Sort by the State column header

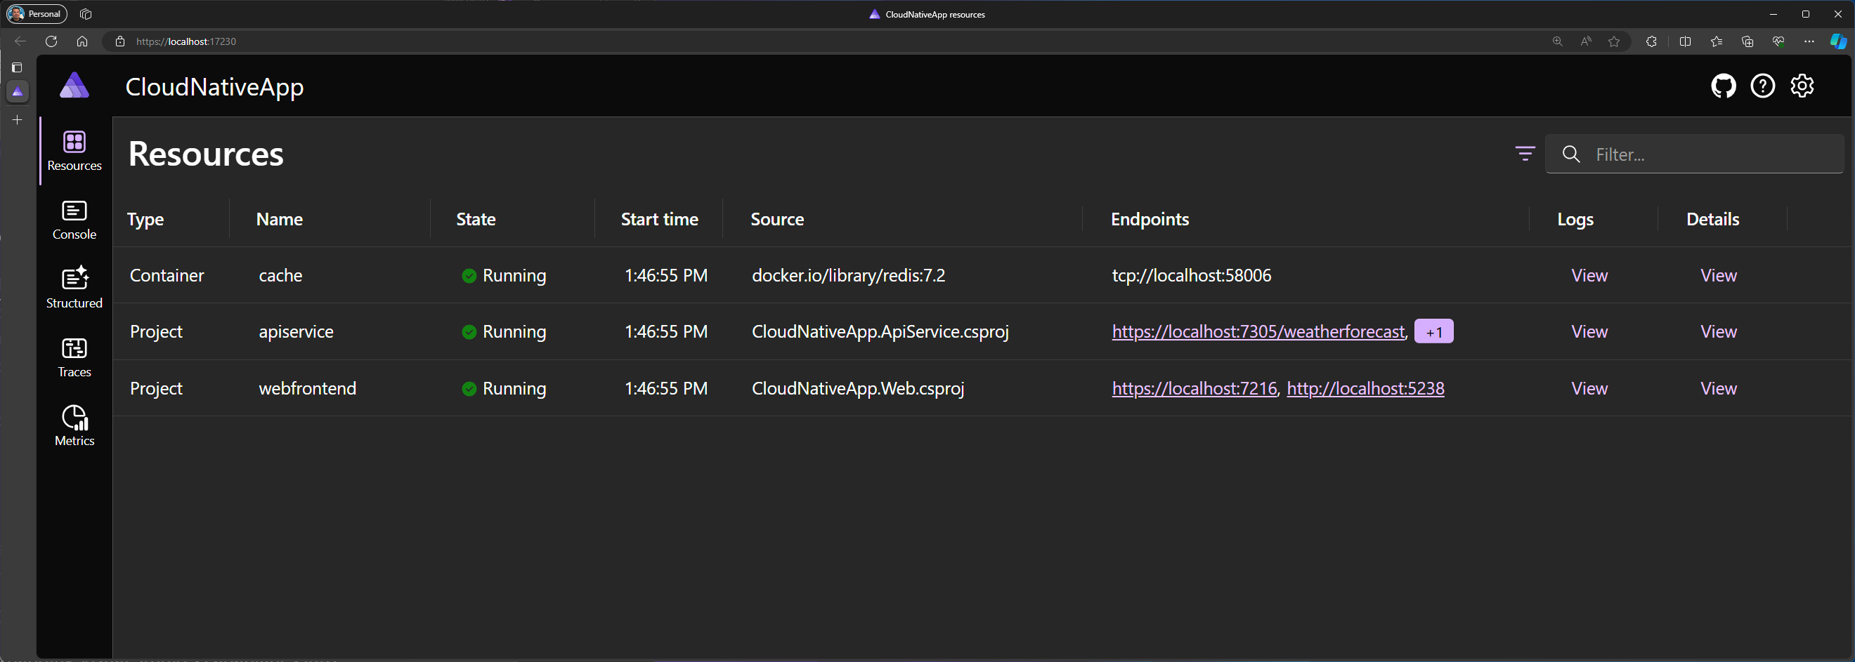pyautogui.click(x=476, y=220)
